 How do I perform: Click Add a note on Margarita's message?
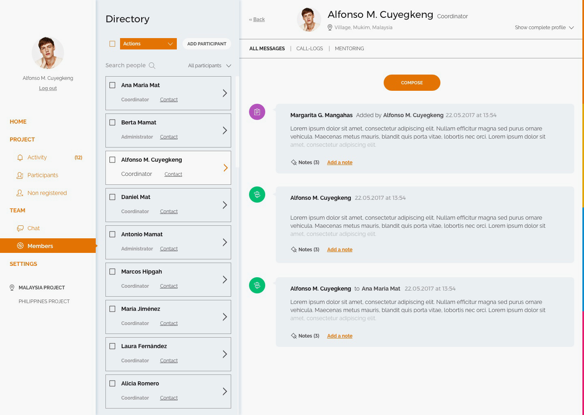pyautogui.click(x=340, y=163)
